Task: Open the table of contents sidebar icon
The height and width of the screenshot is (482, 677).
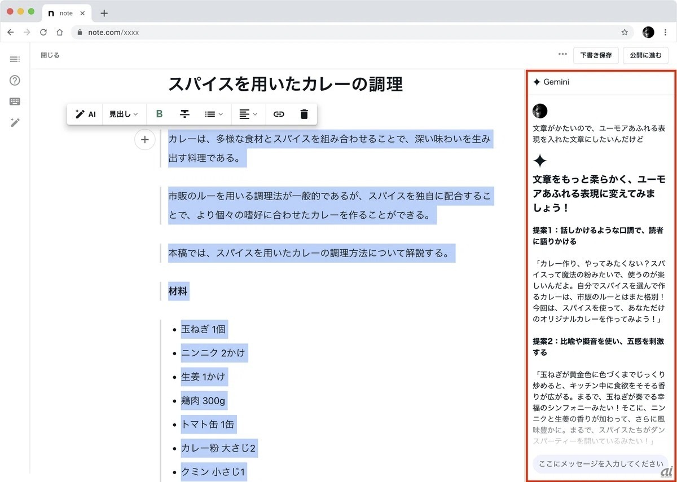Action: point(15,59)
